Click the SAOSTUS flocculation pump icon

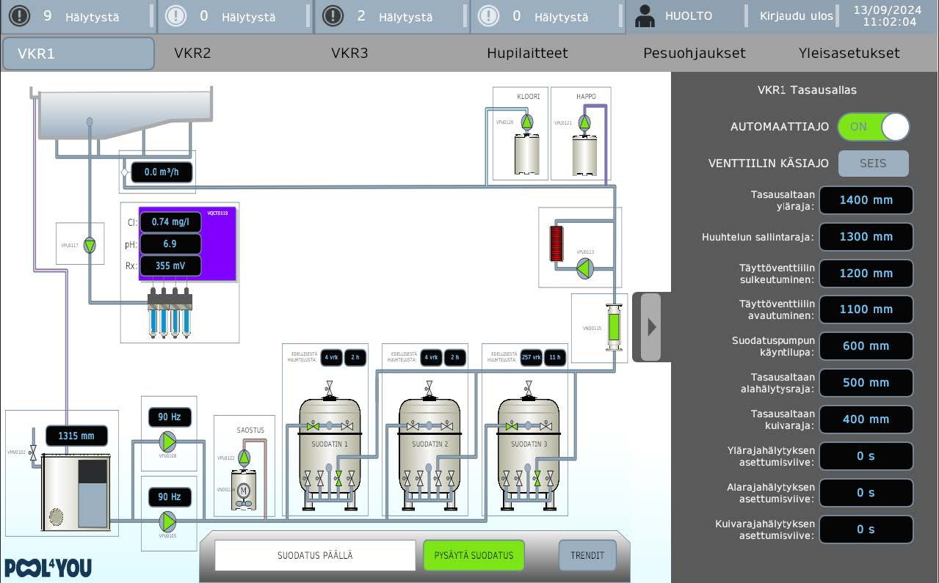(x=244, y=458)
